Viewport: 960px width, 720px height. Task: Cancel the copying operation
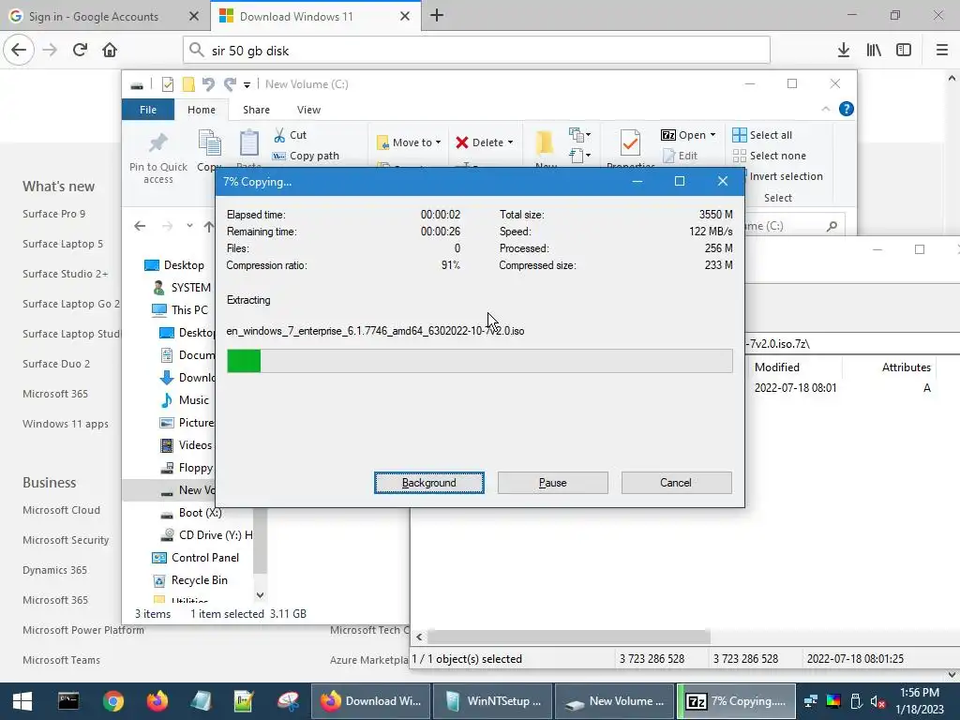click(676, 483)
